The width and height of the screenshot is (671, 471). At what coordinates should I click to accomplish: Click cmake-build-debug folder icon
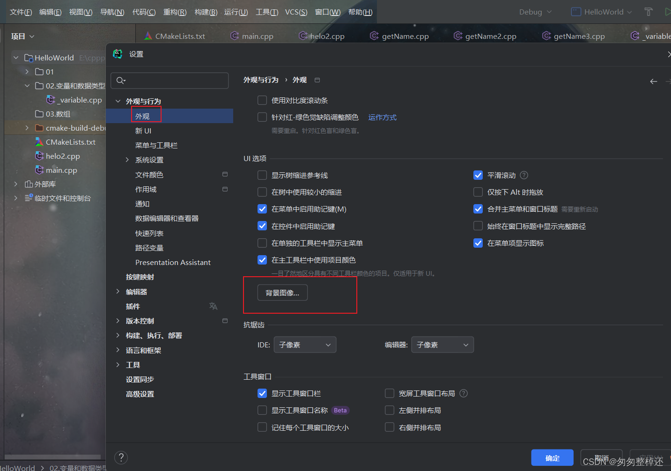[39, 128]
